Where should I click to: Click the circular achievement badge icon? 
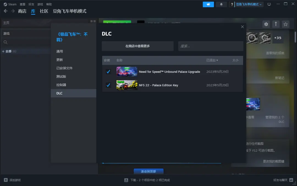252,38
